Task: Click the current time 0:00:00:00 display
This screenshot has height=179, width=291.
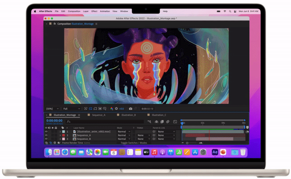Action: 54,120
